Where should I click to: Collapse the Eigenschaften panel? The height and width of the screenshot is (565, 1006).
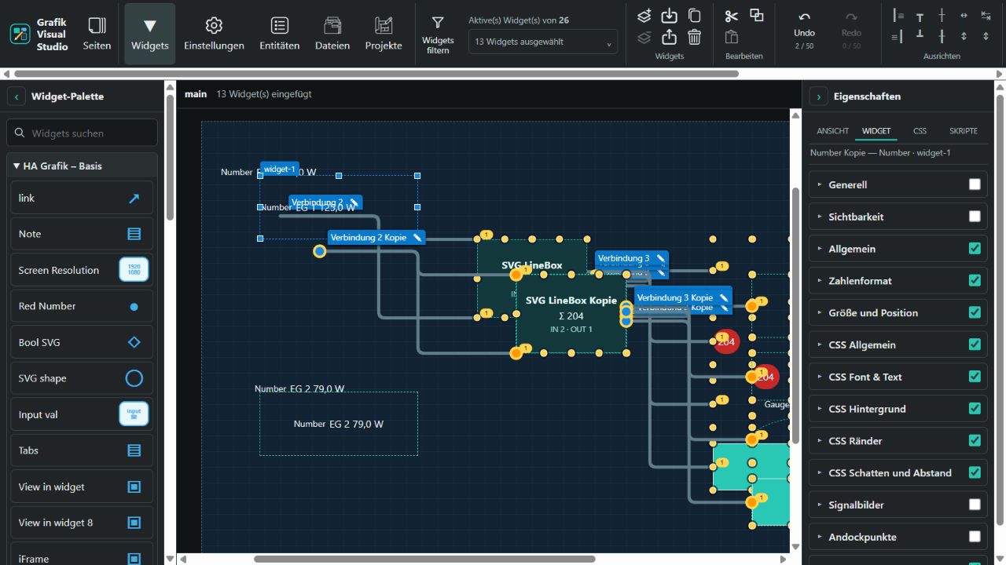[819, 97]
